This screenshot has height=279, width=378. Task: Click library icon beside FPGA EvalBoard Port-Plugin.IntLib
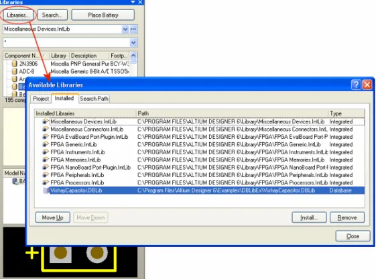point(46,137)
